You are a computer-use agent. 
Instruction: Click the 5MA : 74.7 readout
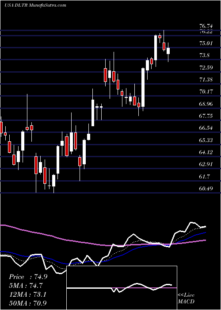click(x=26, y=286)
